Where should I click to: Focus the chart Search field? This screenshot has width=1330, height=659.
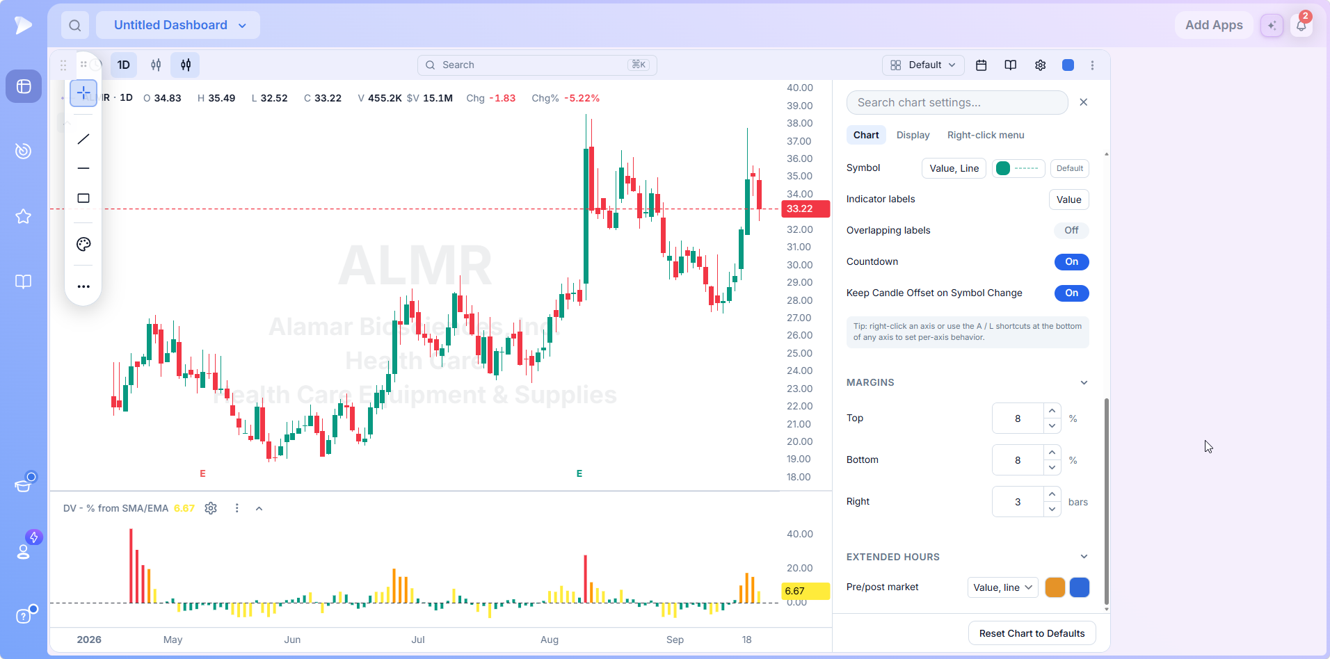(537, 65)
